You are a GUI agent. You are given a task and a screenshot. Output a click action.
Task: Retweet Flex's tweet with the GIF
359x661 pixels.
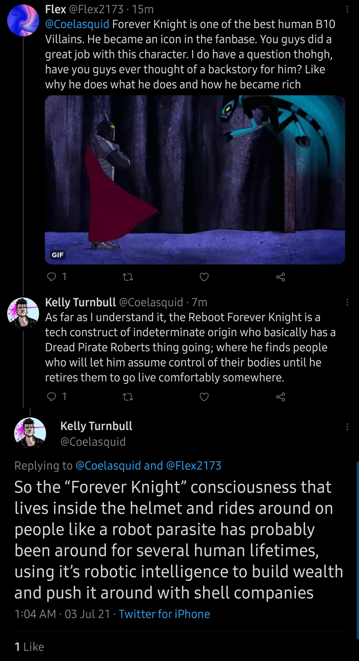click(x=128, y=277)
